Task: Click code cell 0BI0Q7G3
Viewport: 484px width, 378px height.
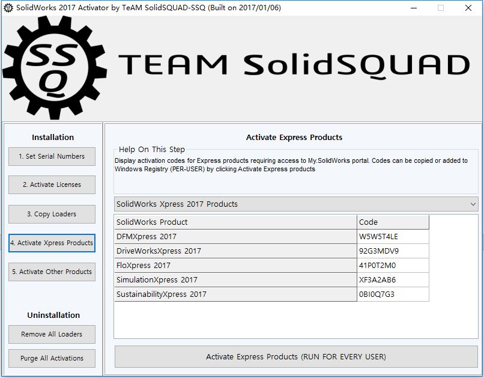Action: (393, 294)
